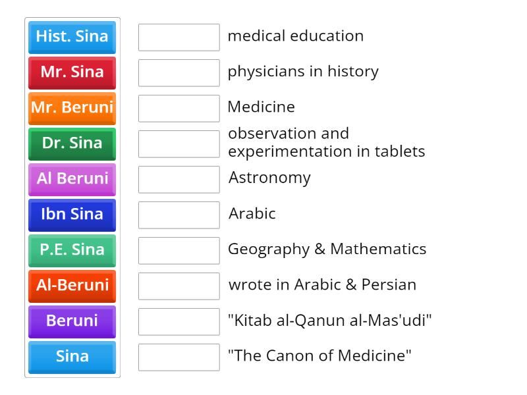Click the answer box beside 'medical education'

coord(179,38)
